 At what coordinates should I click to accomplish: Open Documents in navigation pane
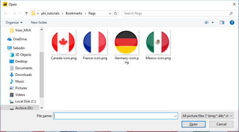tap(21, 68)
